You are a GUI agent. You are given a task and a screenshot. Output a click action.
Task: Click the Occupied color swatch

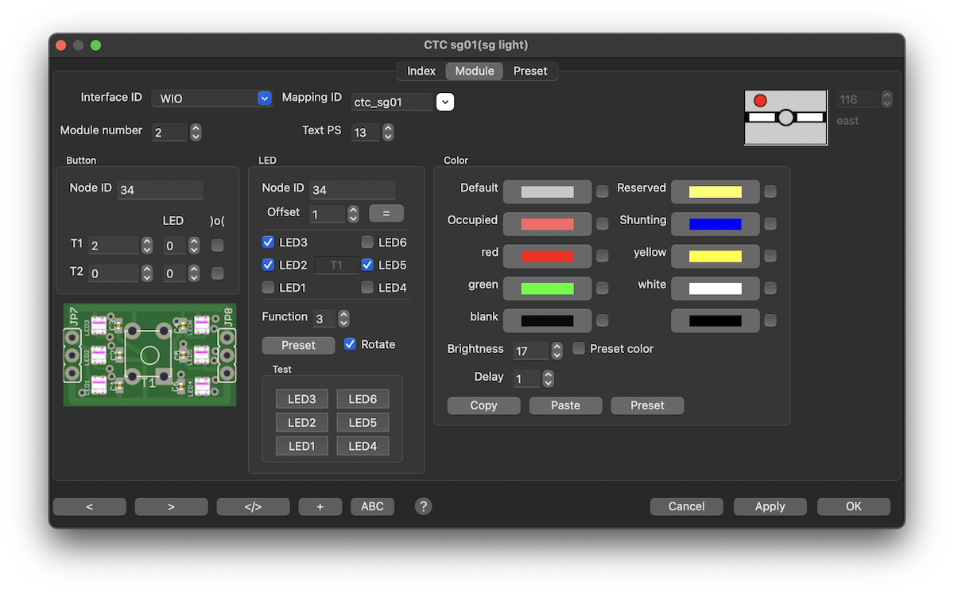pyautogui.click(x=547, y=224)
